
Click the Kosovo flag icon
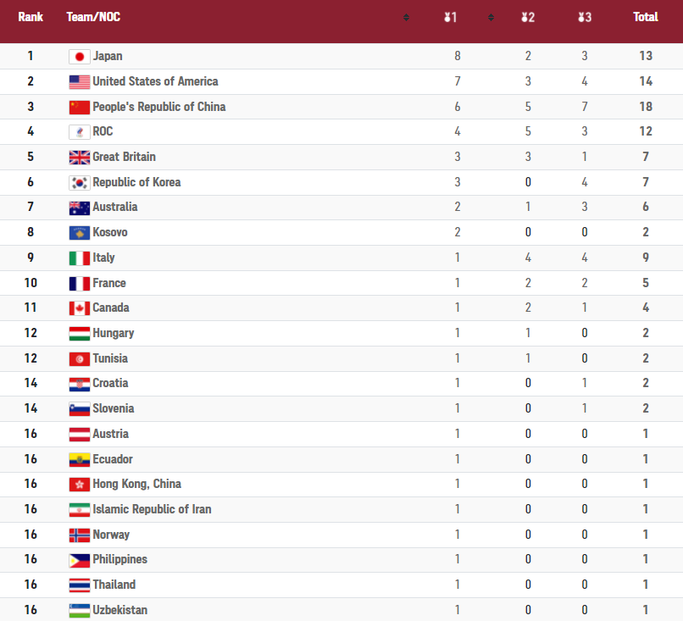(80, 233)
